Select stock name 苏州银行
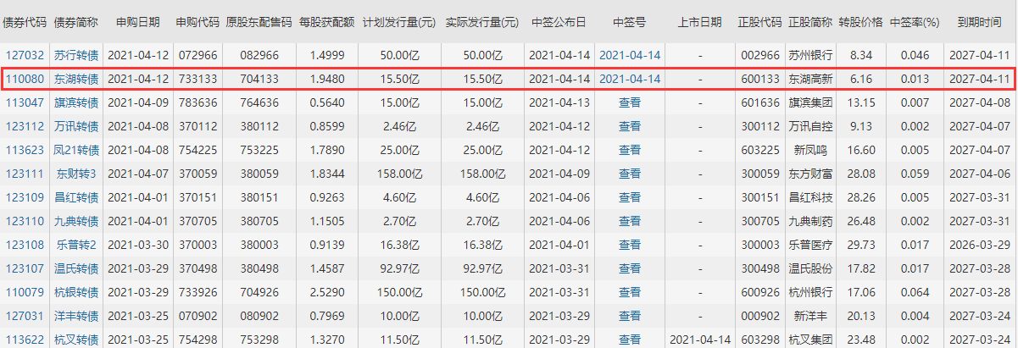The image size is (1018, 348). (810, 55)
